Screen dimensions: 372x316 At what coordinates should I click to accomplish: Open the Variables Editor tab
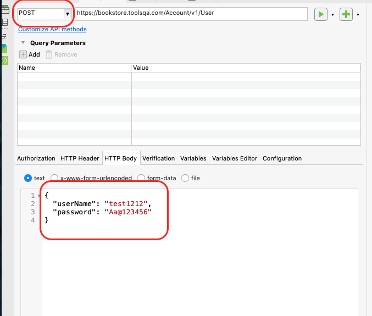pos(235,158)
